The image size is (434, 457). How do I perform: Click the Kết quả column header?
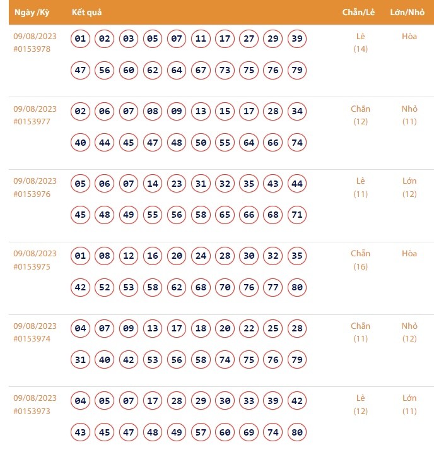86,12
